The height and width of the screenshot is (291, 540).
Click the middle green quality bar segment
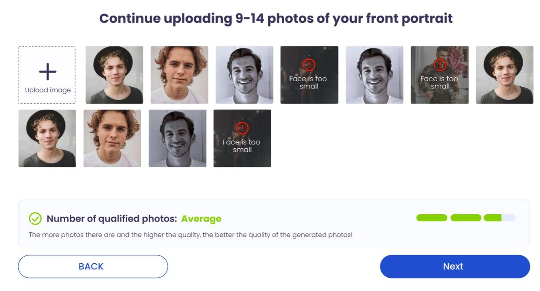(x=466, y=218)
